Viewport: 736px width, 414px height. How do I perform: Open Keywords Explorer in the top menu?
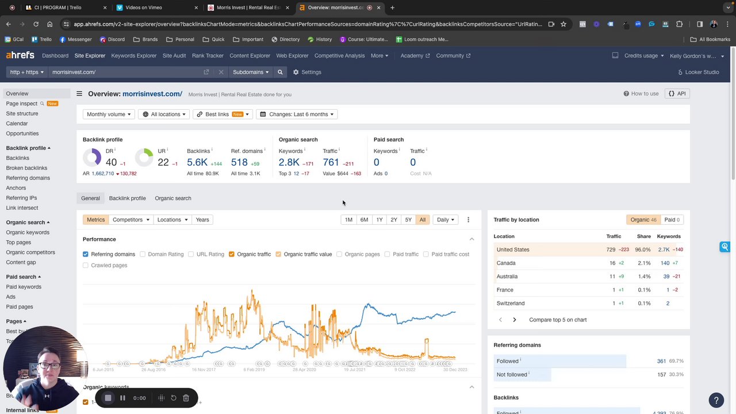tap(134, 56)
